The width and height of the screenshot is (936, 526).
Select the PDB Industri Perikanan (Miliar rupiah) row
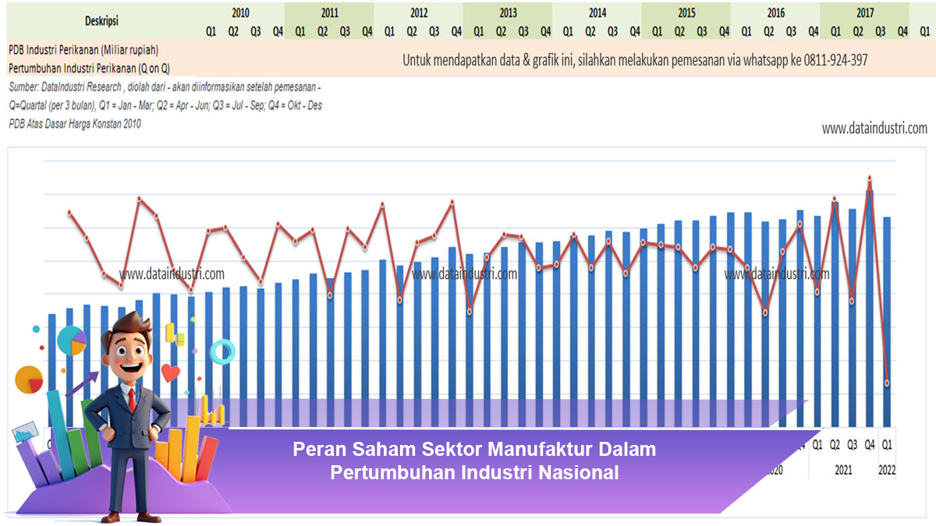click(x=83, y=49)
